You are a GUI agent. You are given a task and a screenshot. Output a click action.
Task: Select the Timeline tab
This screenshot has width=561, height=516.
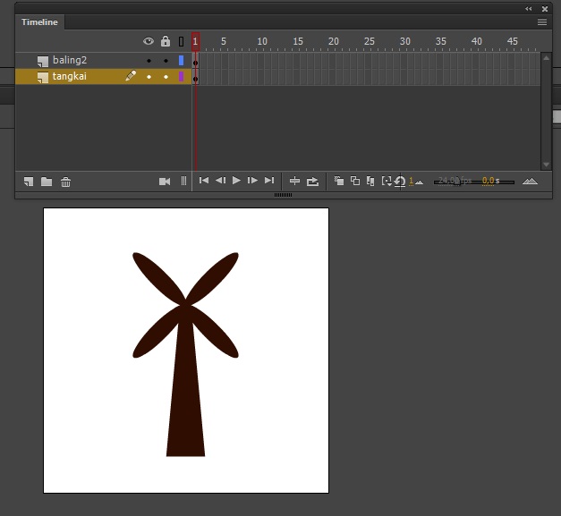pyautogui.click(x=40, y=21)
